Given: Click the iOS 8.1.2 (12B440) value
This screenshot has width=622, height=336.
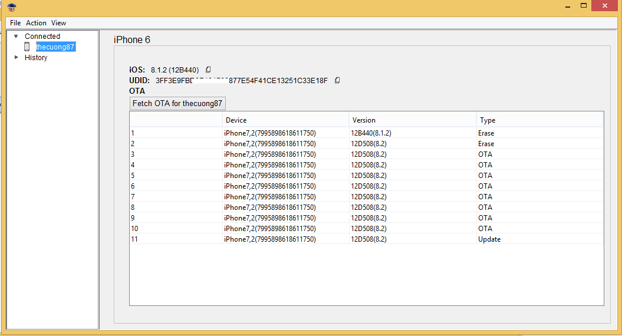Looking at the screenshot, I should point(175,70).
